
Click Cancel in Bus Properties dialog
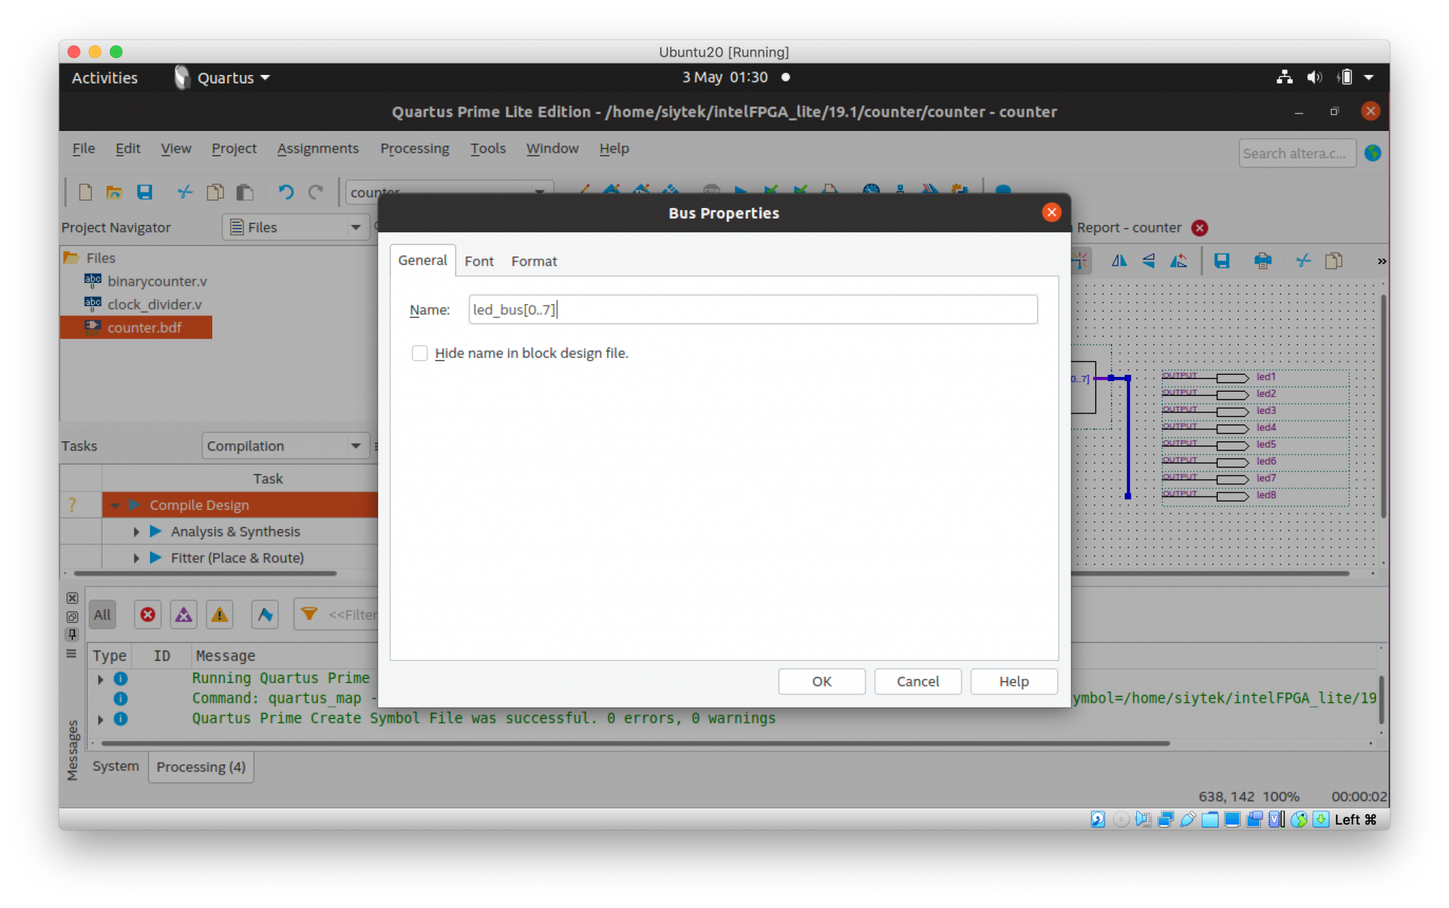[918, 681]
